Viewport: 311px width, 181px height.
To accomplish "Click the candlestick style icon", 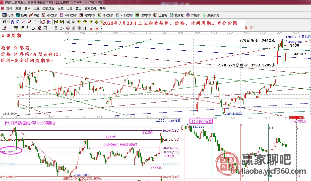I will pos(35,22).
